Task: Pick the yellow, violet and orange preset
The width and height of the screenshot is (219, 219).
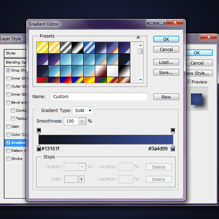Action: coord(112,80)
